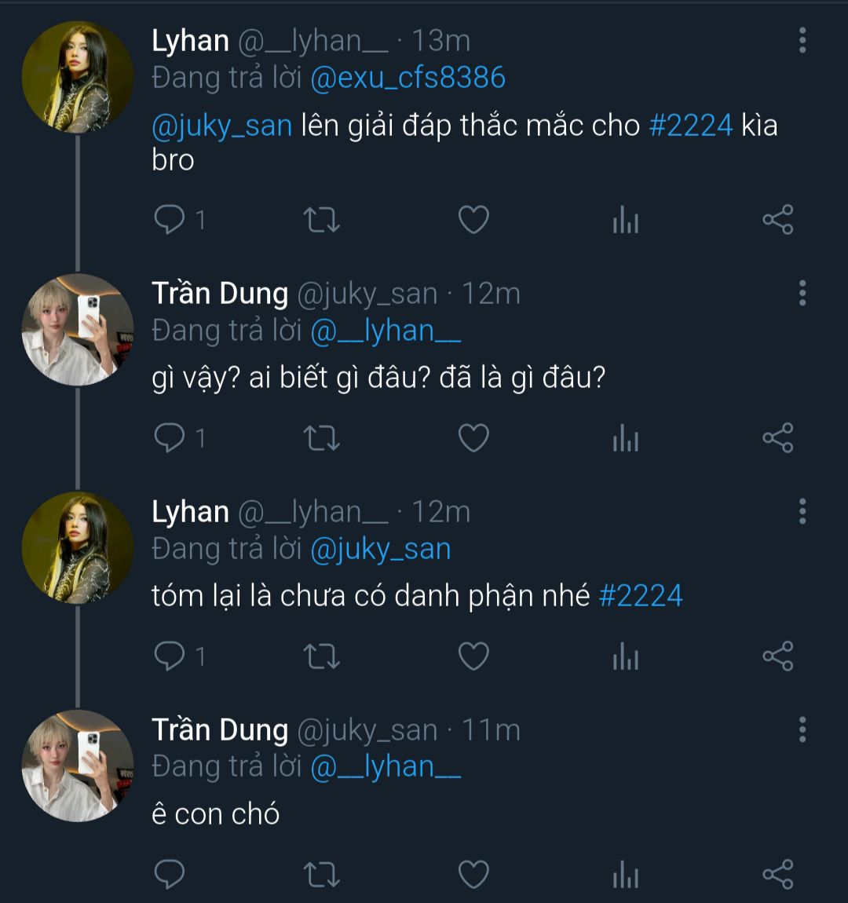Open Trần Dung's avatar on the last tweet

point(77,766)
